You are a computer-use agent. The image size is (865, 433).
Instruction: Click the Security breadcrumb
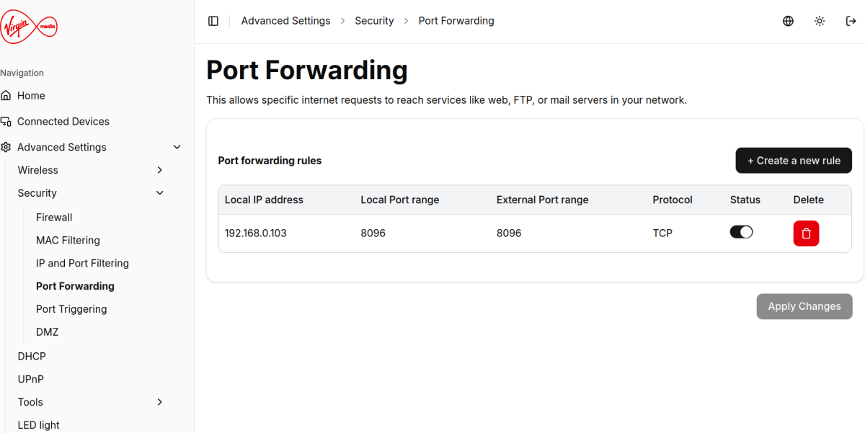click(374, 21)
